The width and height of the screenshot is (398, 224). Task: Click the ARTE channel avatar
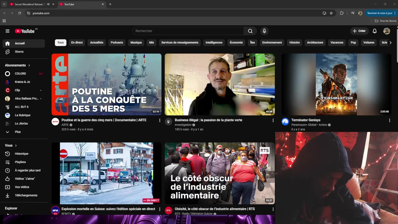point(55,122)
